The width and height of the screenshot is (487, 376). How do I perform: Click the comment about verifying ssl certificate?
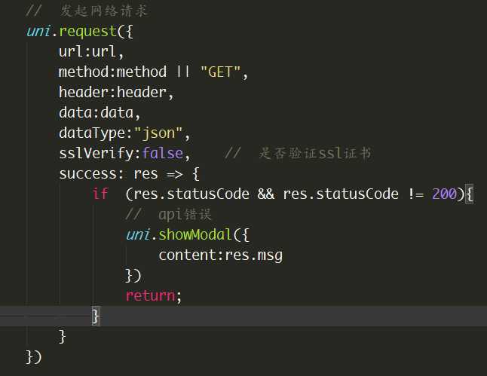(298, 153)
